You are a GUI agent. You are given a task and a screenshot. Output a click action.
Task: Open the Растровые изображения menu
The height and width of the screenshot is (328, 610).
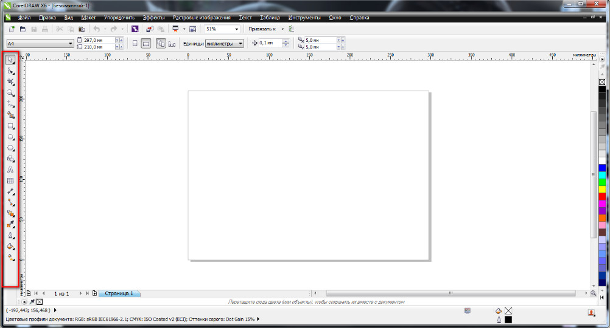pyautogui.click(x=202, y=18)
